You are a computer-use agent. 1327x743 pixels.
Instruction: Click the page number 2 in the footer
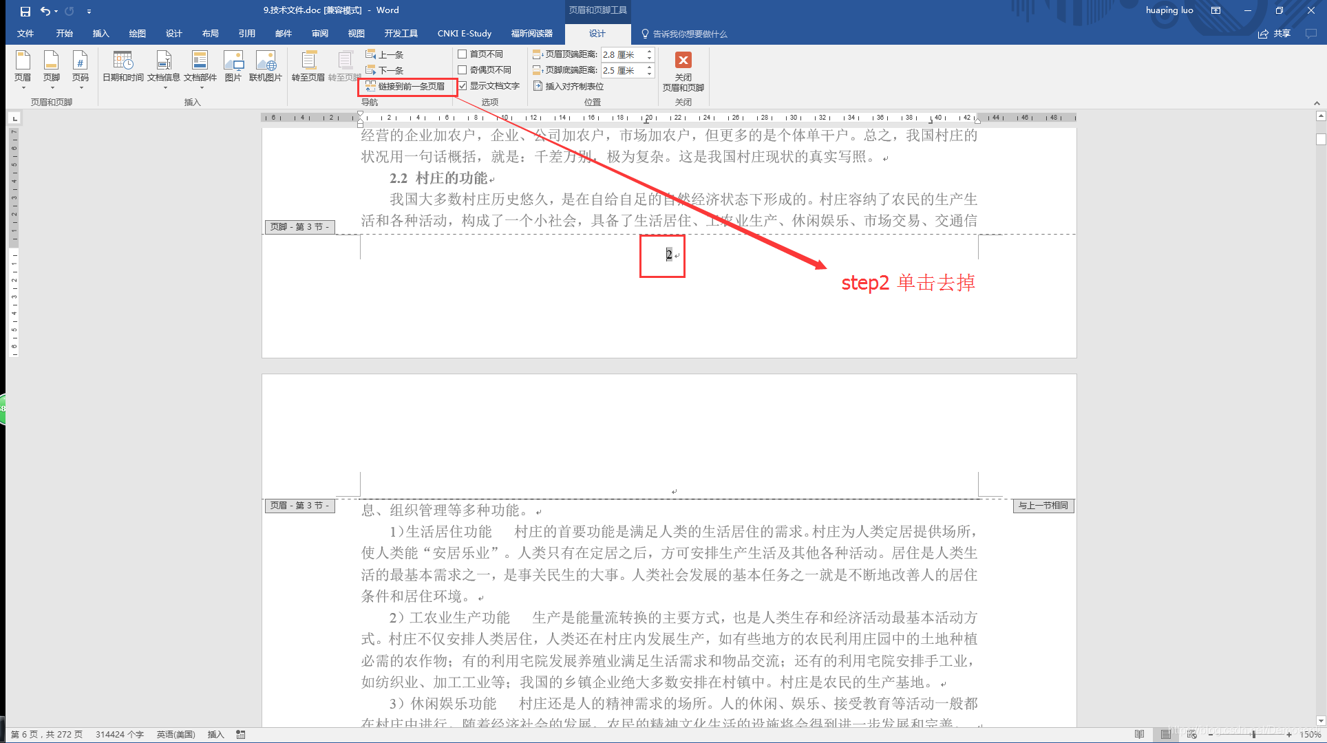pos(668,255)
